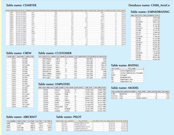This screenshot has width=174, height=135.
Task: Click employee last name 'Lange'
Action: 57,98
